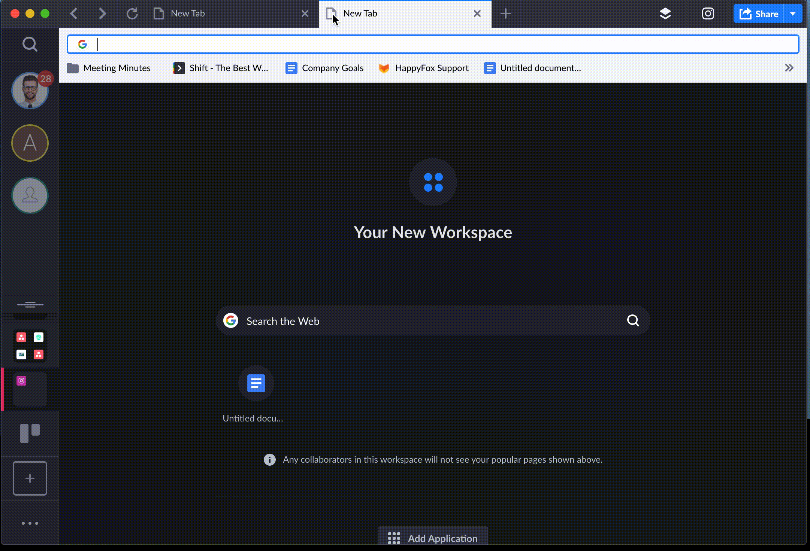Click Add Application button
This screenshot has width=810, height=551.
(x=433, y=538)
